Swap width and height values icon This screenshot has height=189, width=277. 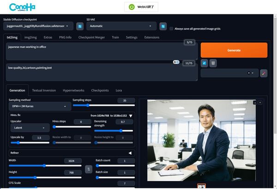(89, 169)
